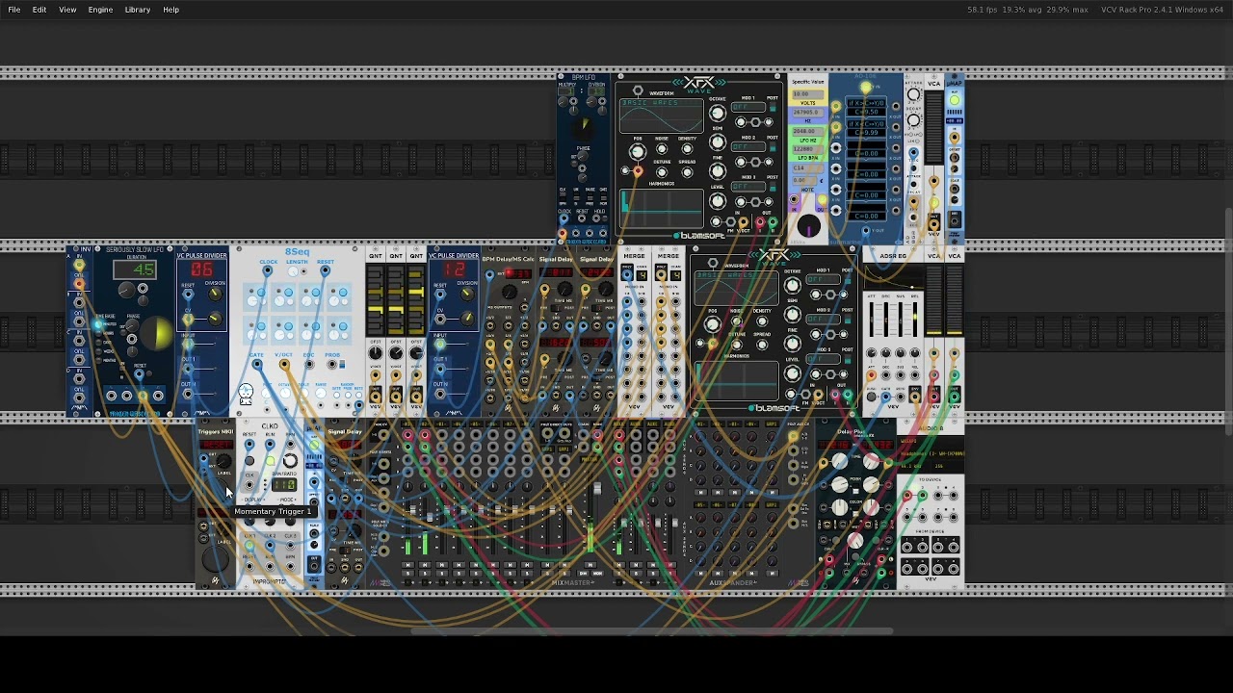Click the PROB jack on 8Seq

click(332, 364)
